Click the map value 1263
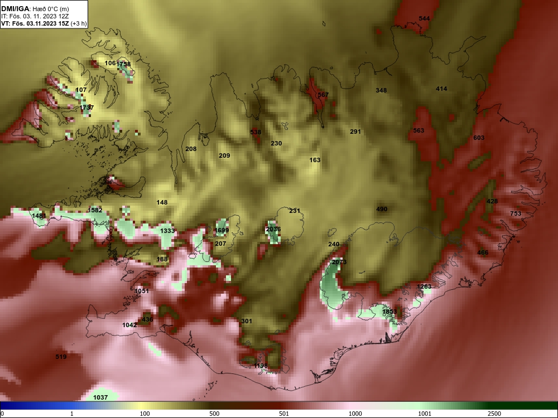 [x=424, y=286]
